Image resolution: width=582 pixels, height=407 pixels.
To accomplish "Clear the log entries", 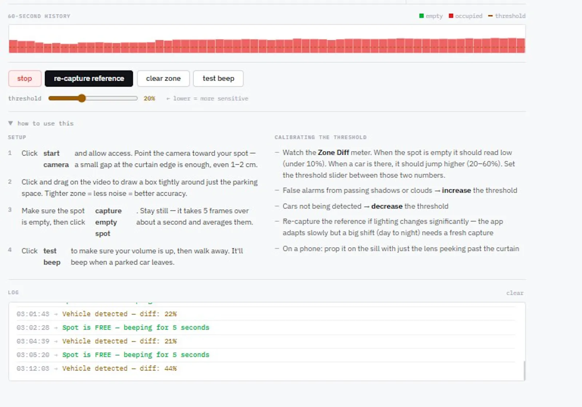I will (515, 293).
